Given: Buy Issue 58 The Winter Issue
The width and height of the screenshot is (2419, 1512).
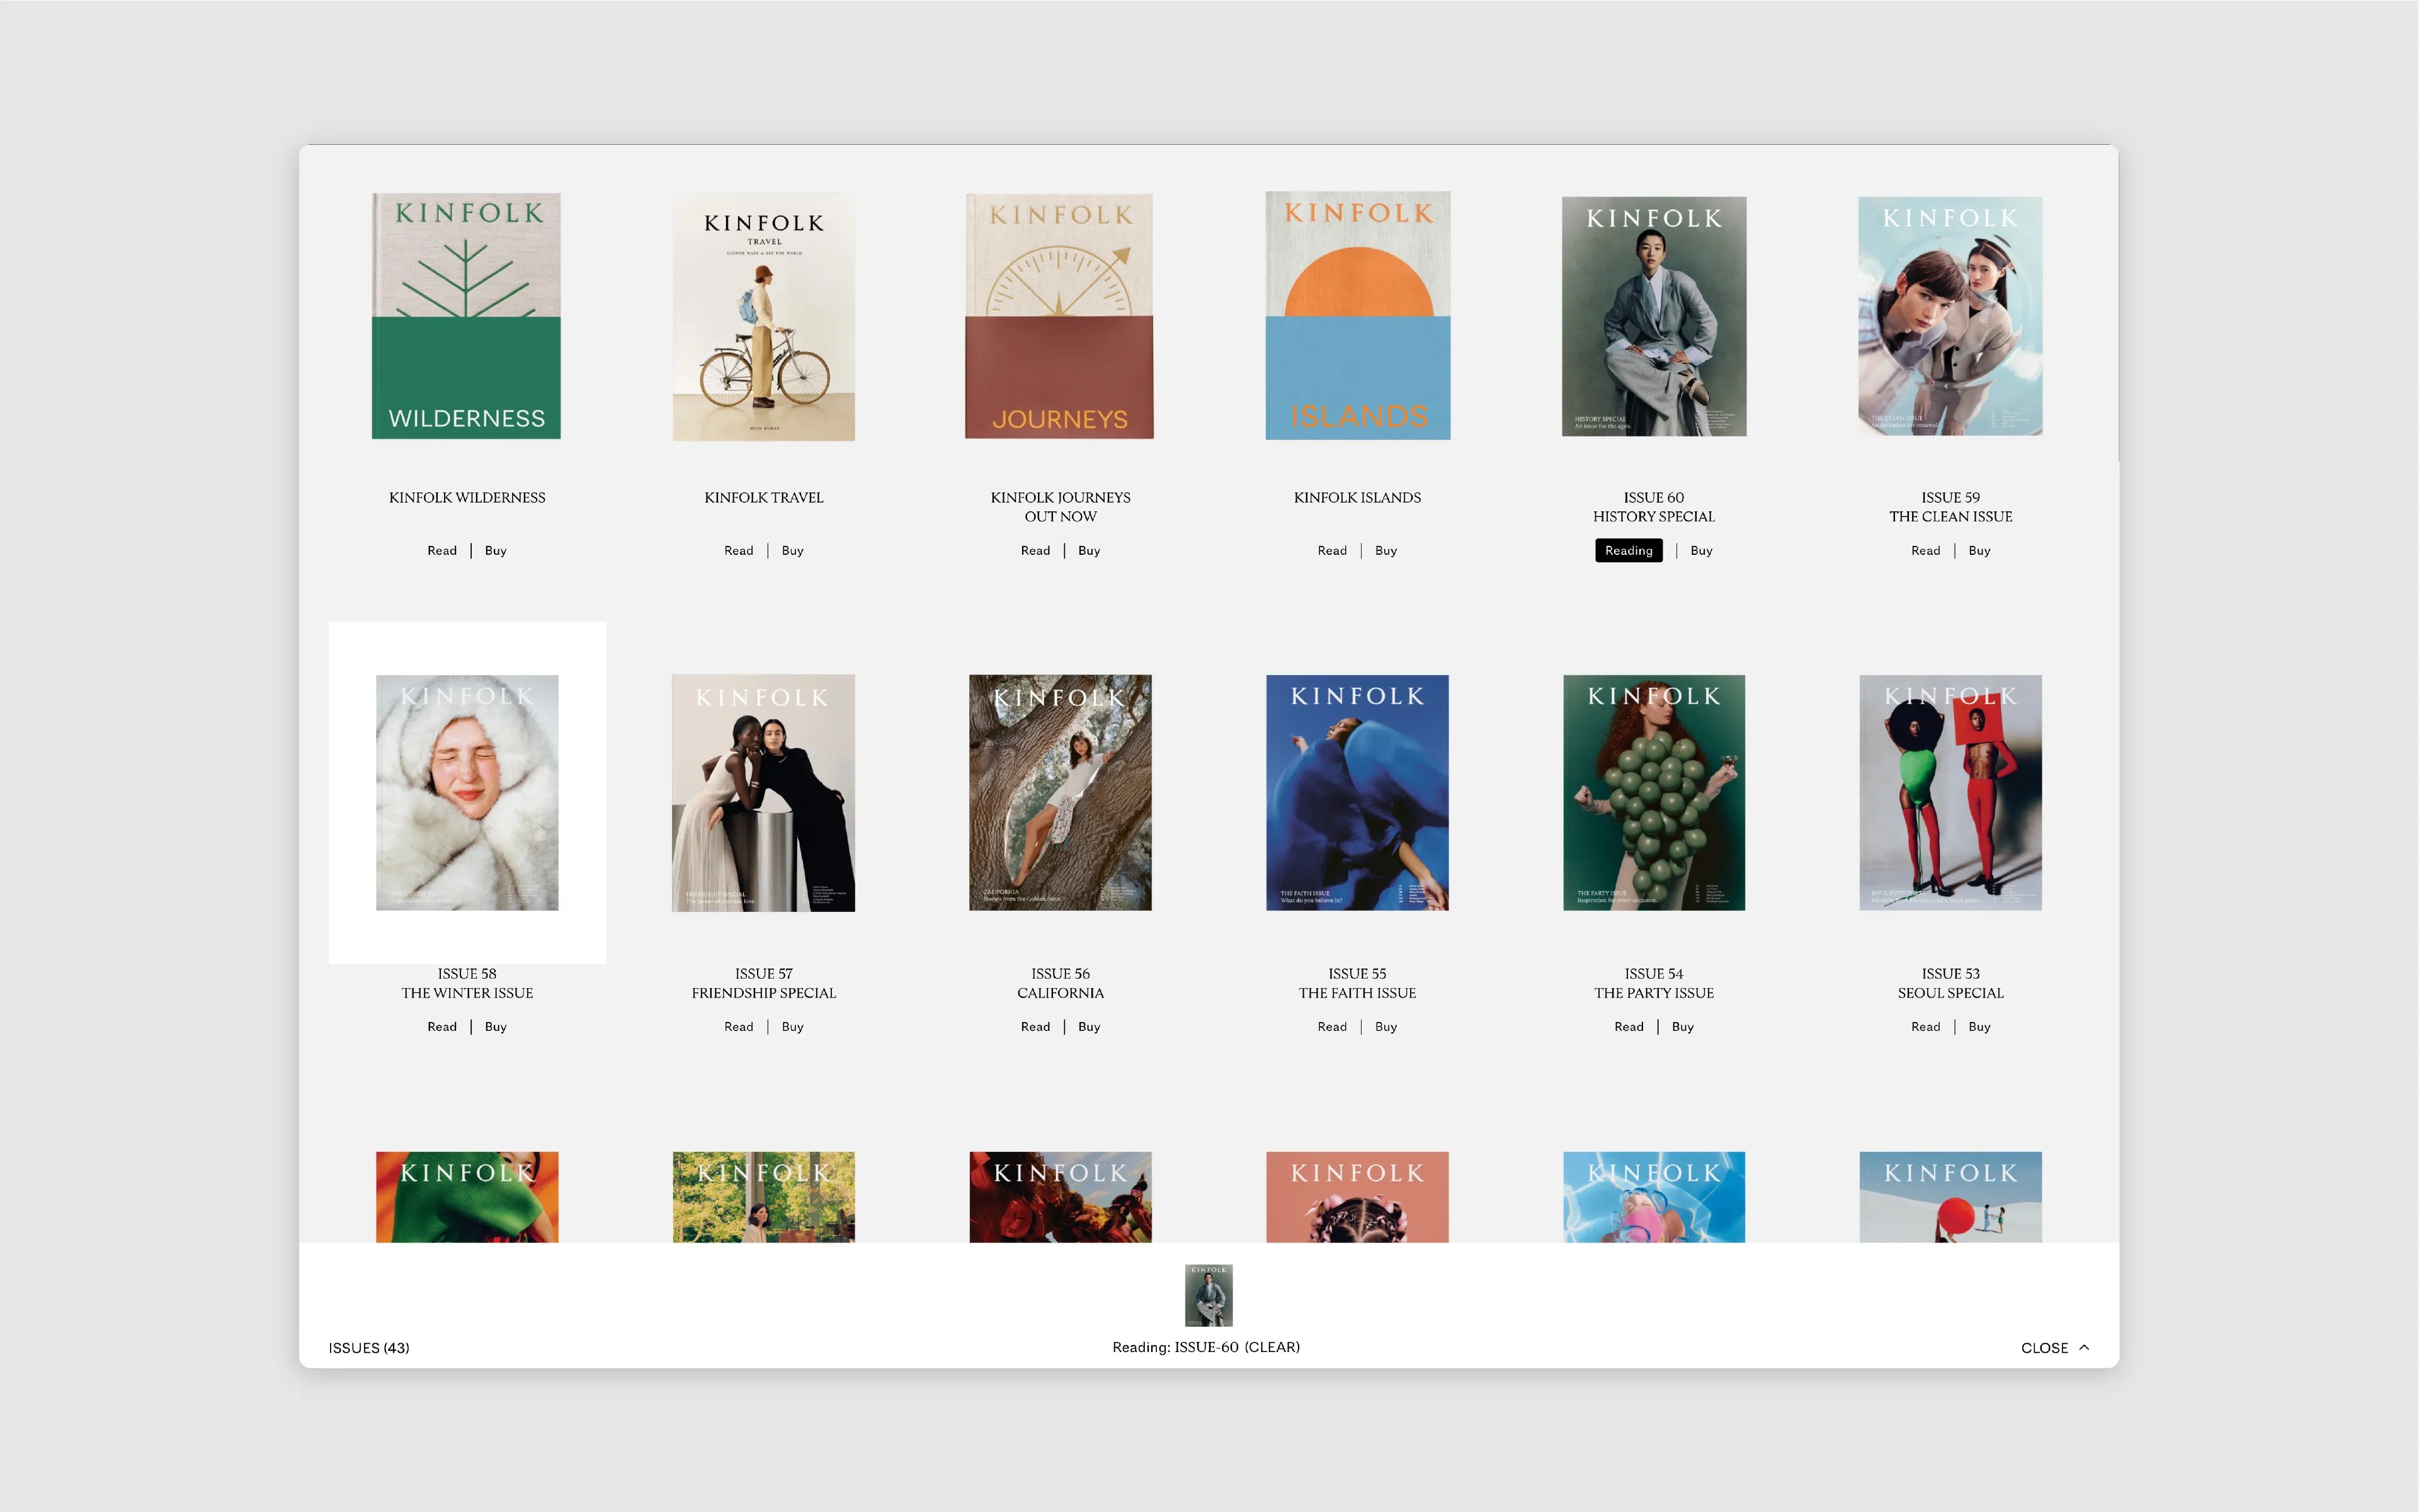Looking at the screenshot, I should pyautogui.click(x=496, y=1027).
